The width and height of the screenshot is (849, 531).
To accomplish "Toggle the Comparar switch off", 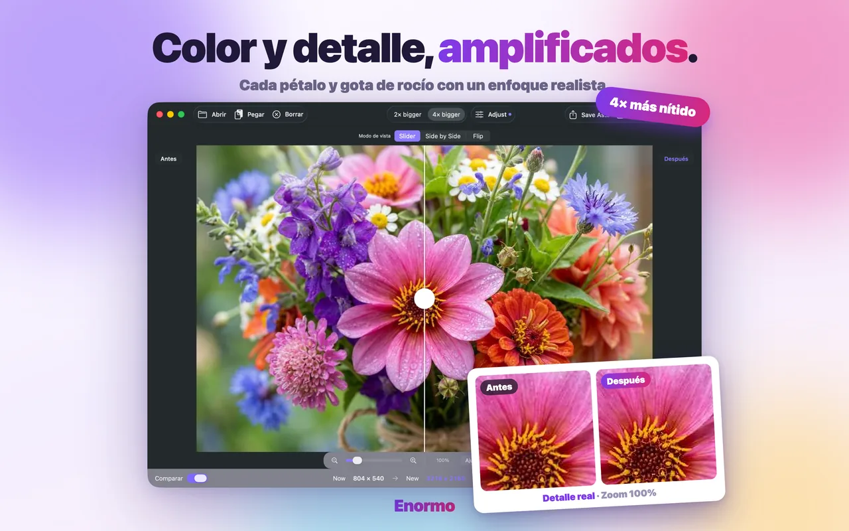I will click(x=197, y=478).
